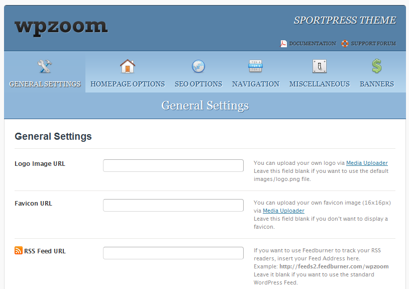
Task: Visit the Support Forum link
Action: 373,44
